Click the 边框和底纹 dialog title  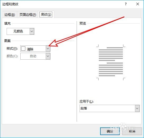(x=10, y=4)
